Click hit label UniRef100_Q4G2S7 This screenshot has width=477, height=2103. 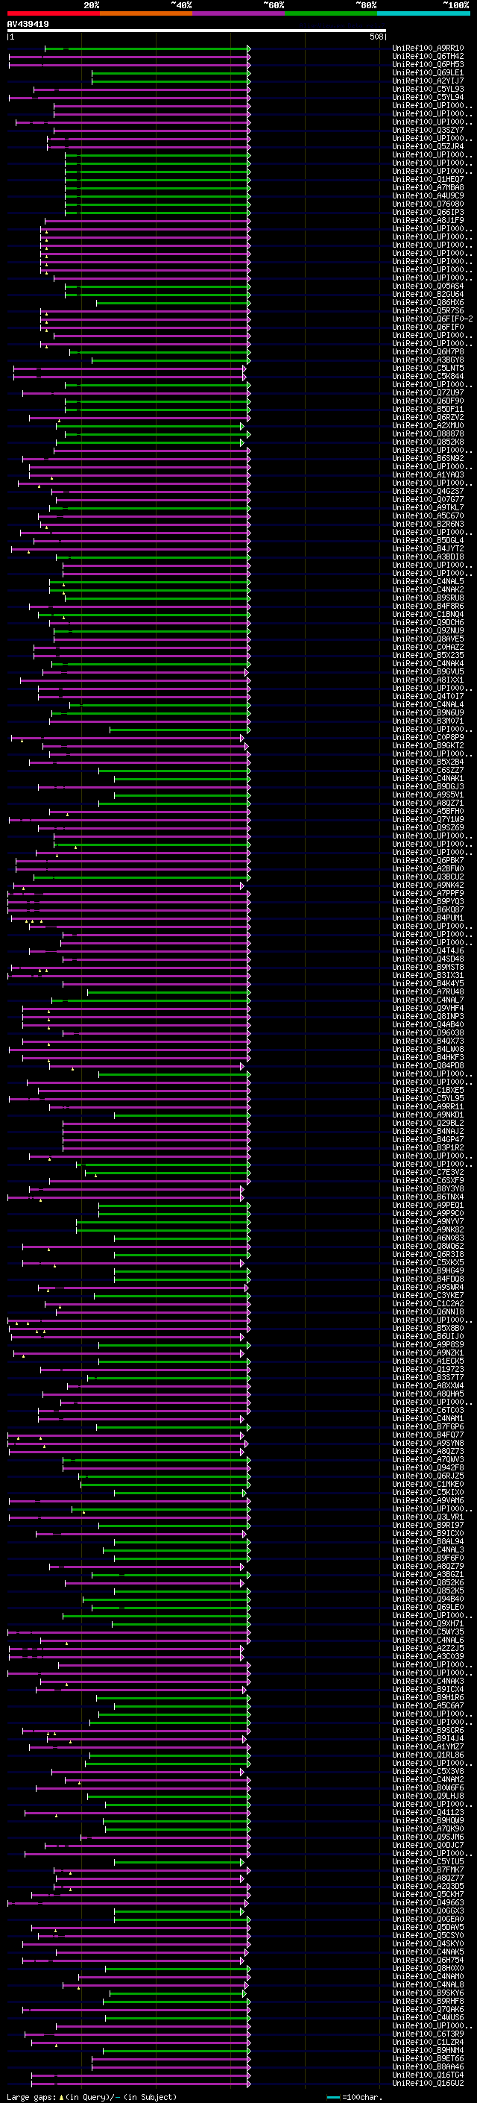[x=428, y=492]
